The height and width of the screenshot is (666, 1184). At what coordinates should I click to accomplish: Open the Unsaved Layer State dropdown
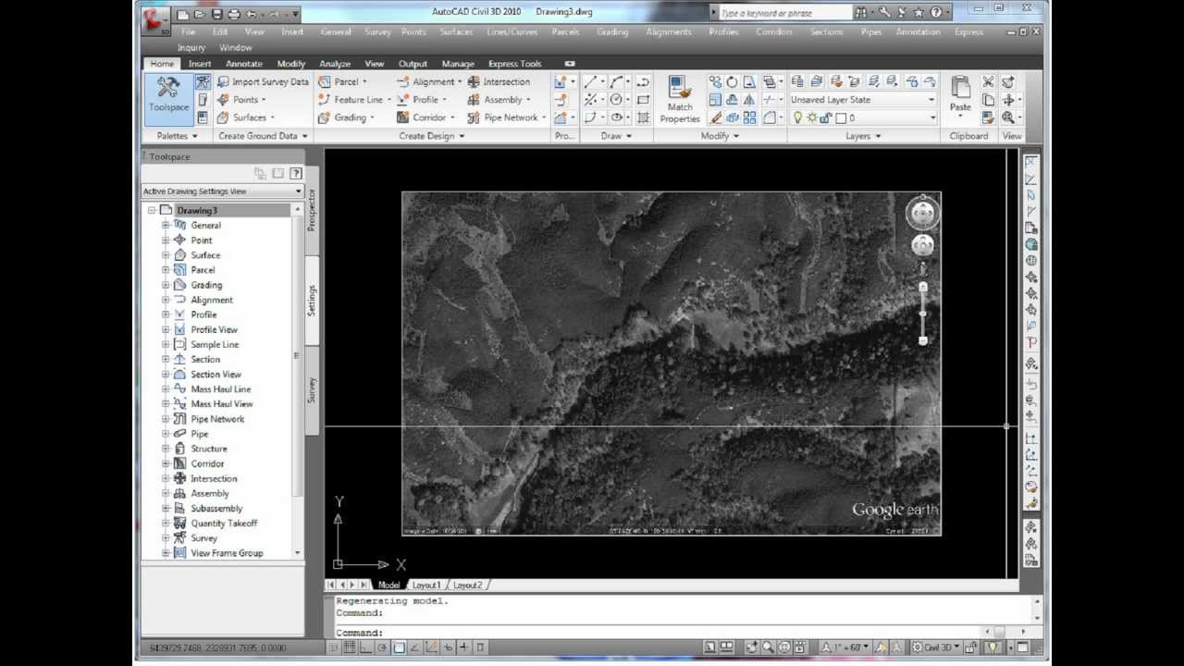pyautogui.click(x=862, y=100)
